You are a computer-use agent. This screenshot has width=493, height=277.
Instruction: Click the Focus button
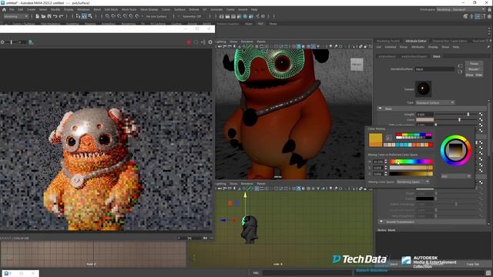(474, 64)
